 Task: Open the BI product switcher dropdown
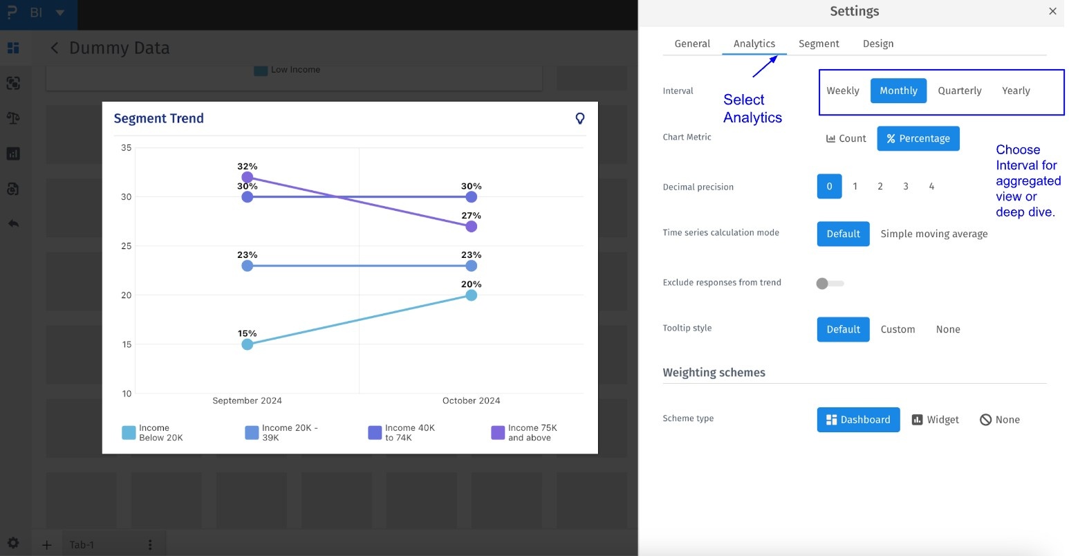click(x=60, y=12)
